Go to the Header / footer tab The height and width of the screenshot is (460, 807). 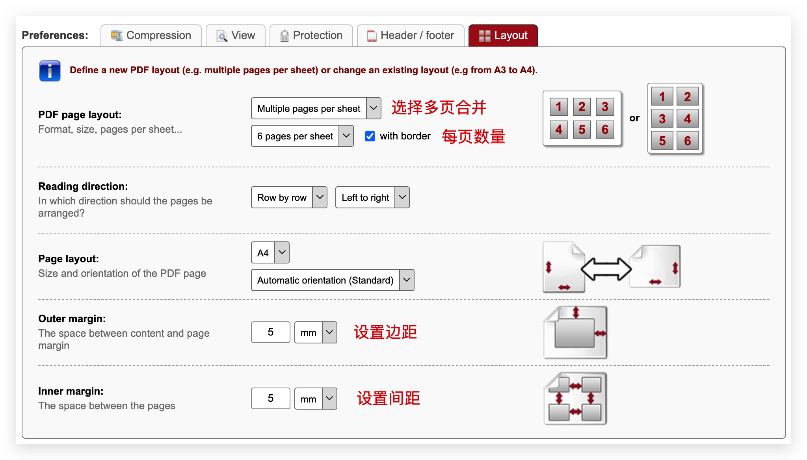(411, 35)
